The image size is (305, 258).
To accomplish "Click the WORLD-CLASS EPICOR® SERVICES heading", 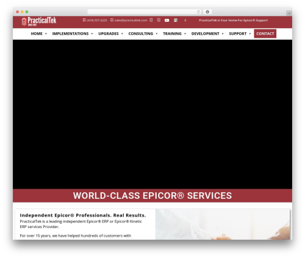I will point(152,196).
